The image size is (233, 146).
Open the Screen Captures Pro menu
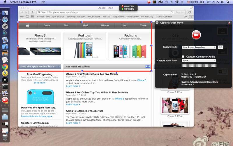[22, 2]
